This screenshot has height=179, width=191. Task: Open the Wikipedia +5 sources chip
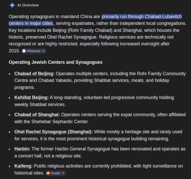(x=34, y=51)
